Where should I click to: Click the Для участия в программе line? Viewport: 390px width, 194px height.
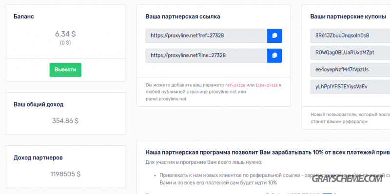click(x=204, y=162)
